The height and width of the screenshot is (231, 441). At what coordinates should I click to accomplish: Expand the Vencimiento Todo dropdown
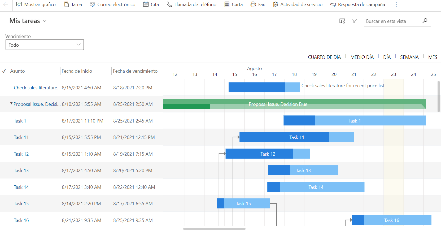(x=45, y=45)
